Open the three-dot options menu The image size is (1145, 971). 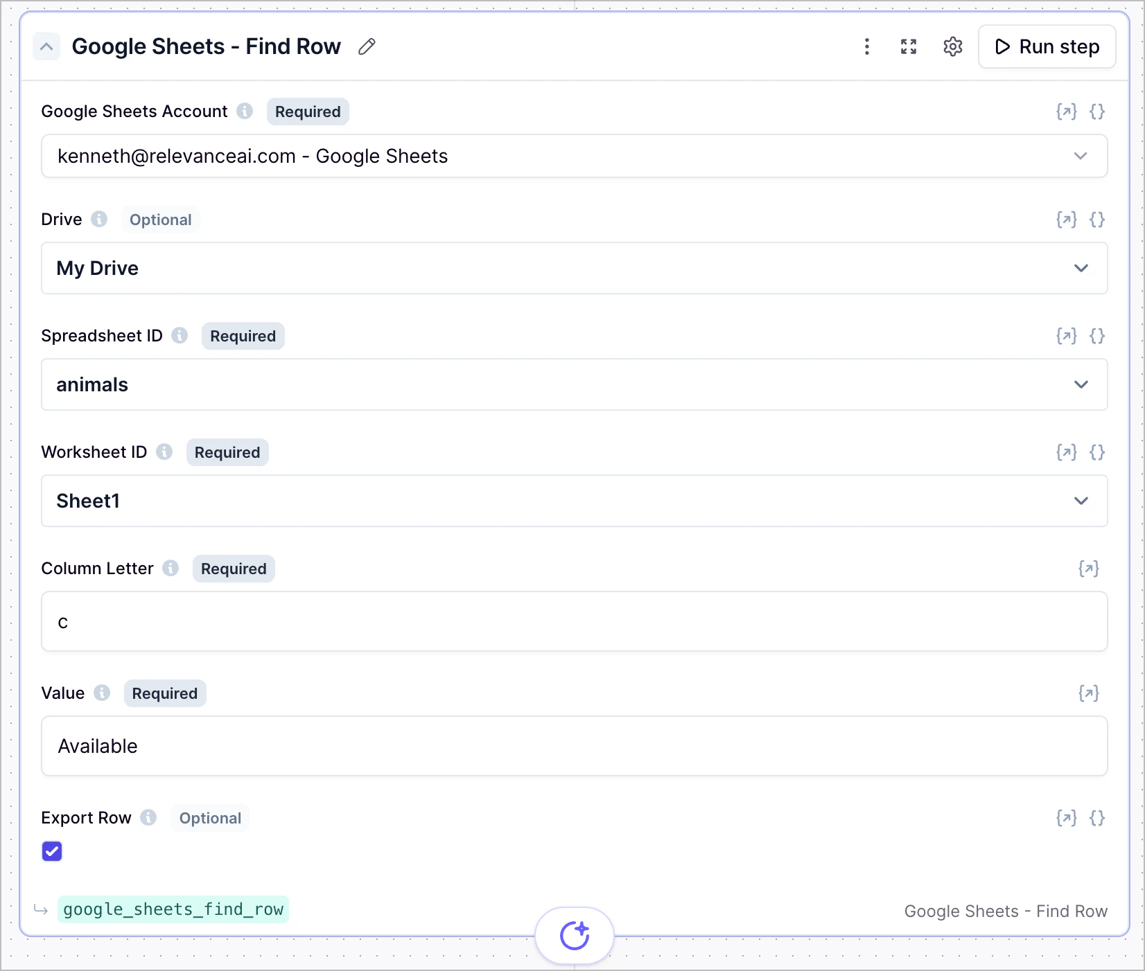(867, 46)
